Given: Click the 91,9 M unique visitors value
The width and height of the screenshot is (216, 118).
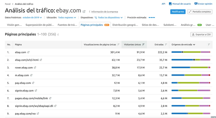Looking at the screenshot, I should [x=141, y=52].
